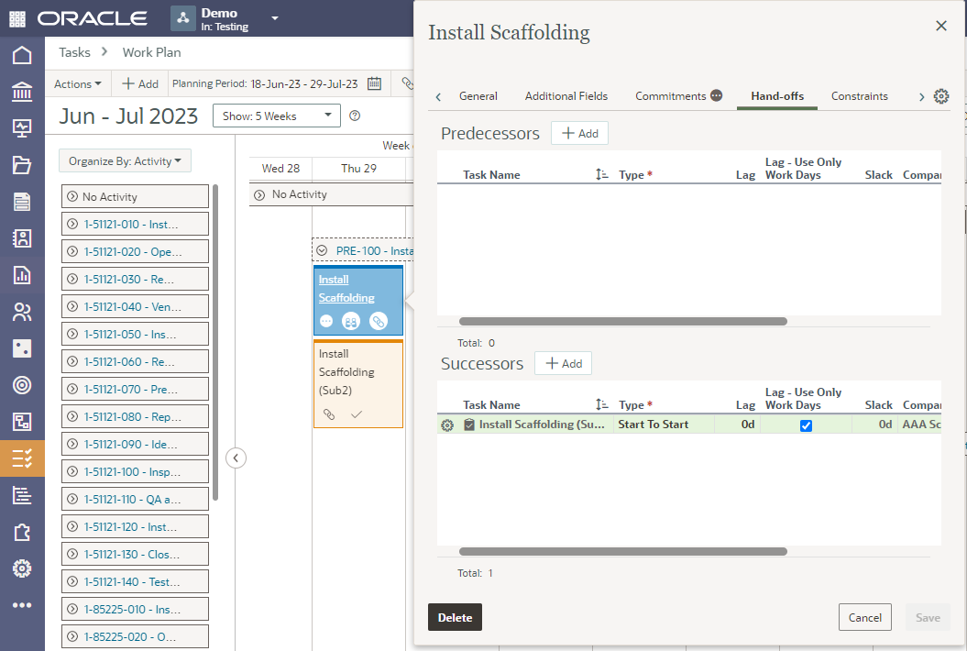Image resolution: width=967 pixels, height=651 pixels.
Task: Click the Delete button
Action: [455, 617]
